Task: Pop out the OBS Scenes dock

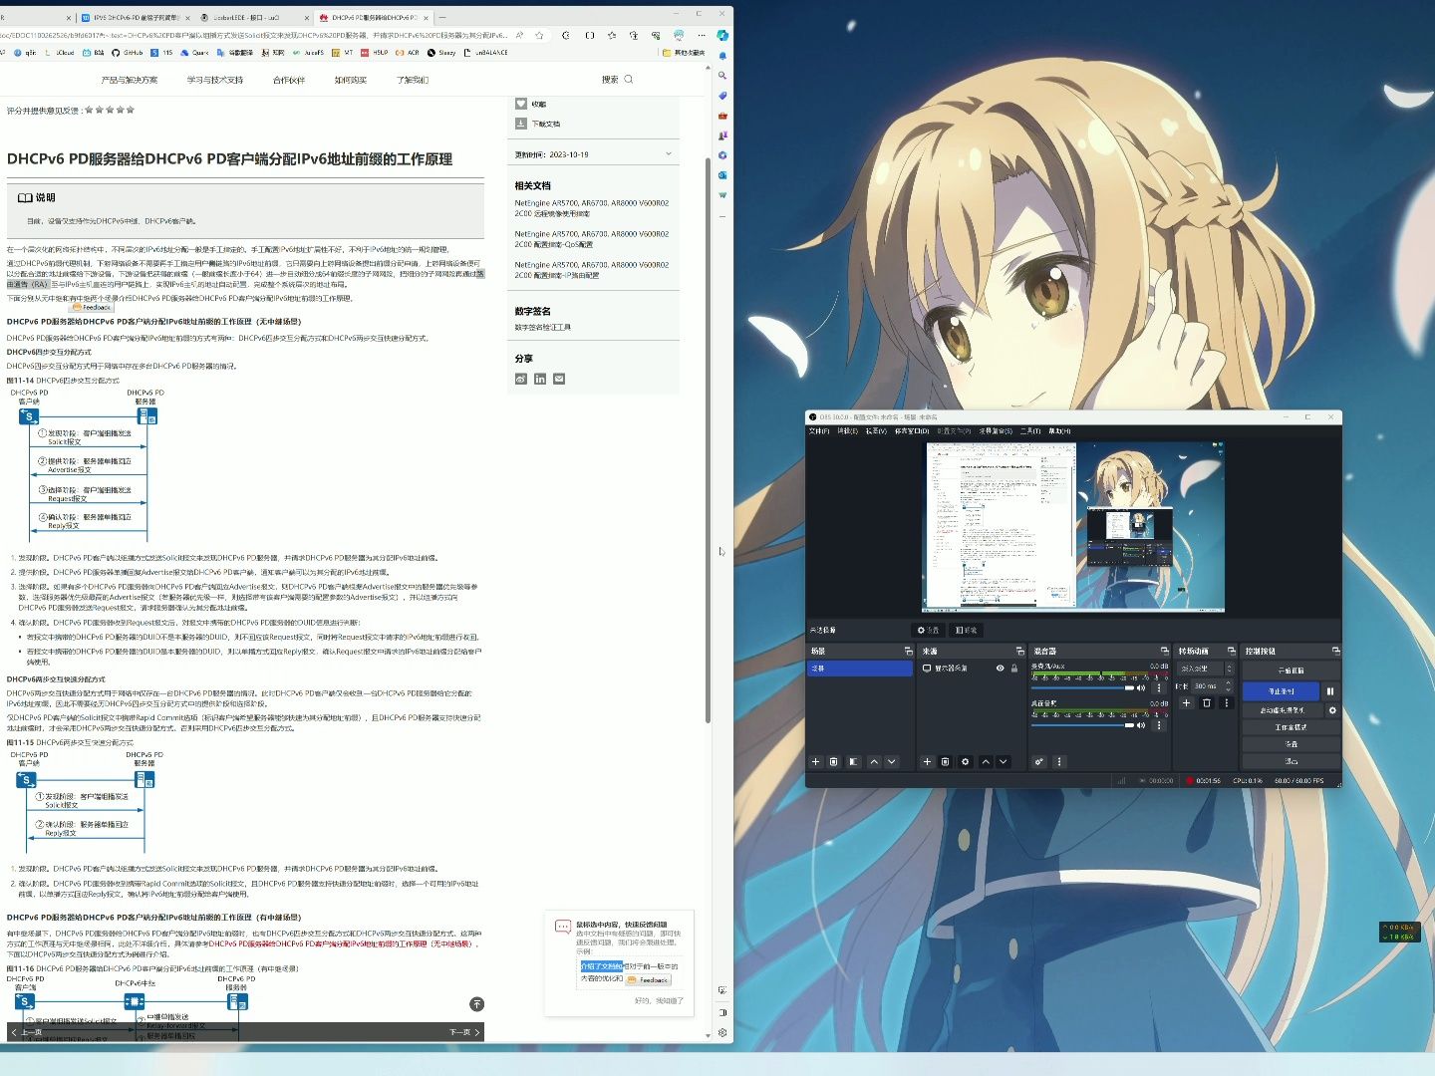Action: click(909, 651)
